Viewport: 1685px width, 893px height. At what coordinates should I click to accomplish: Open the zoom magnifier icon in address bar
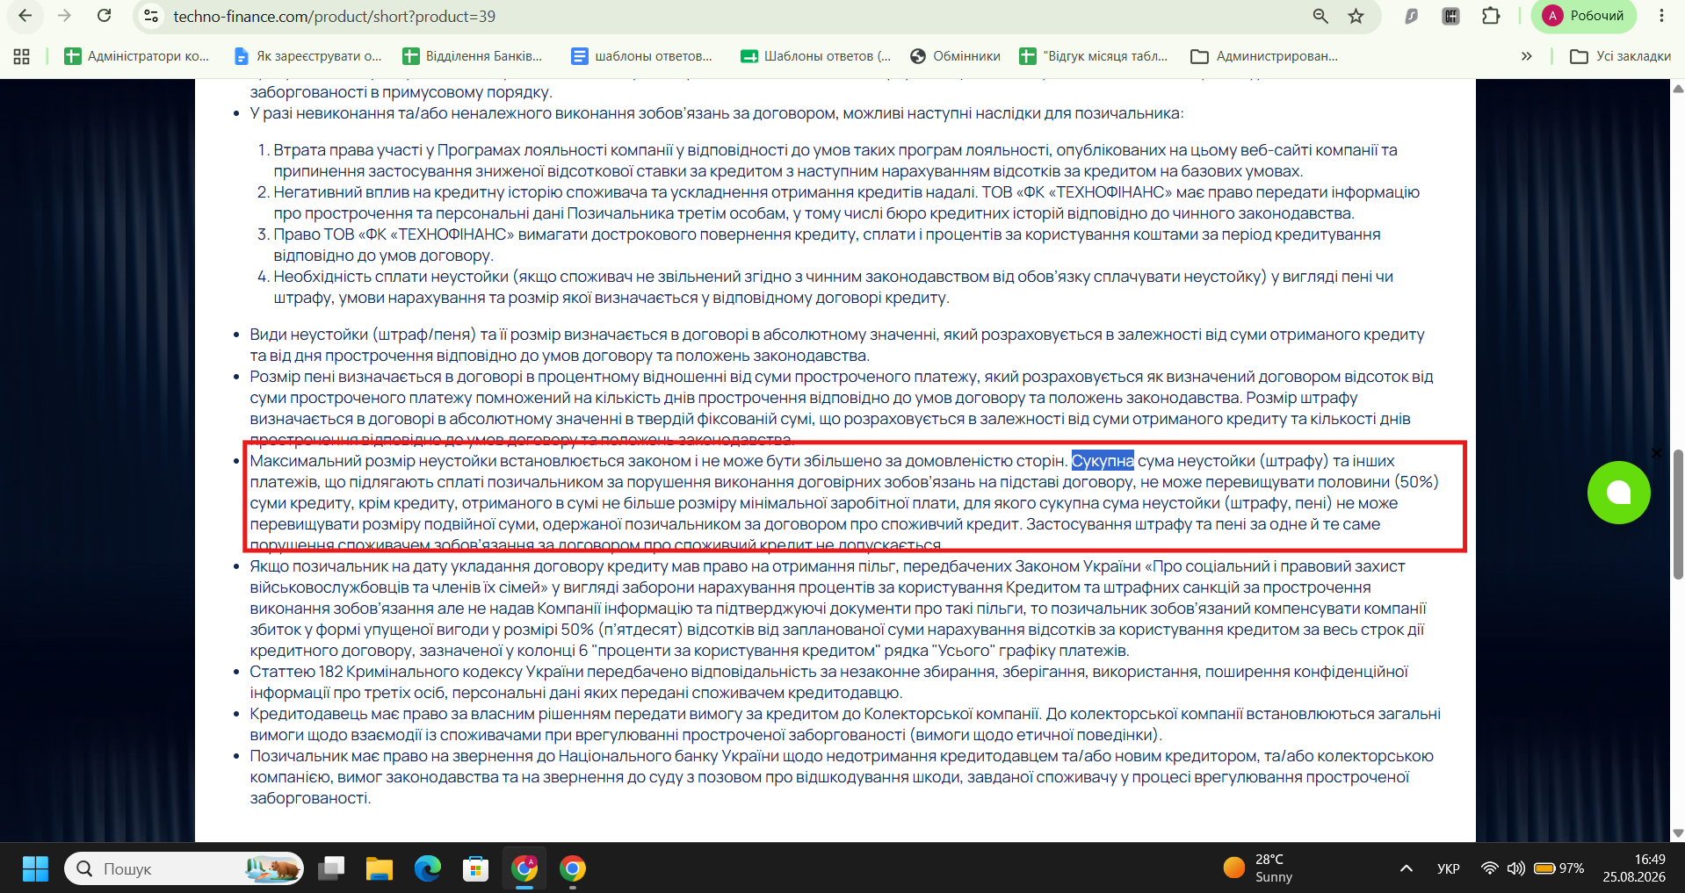1320,16
